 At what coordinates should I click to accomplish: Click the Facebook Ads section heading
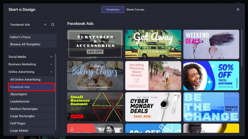tap(80, 24)
